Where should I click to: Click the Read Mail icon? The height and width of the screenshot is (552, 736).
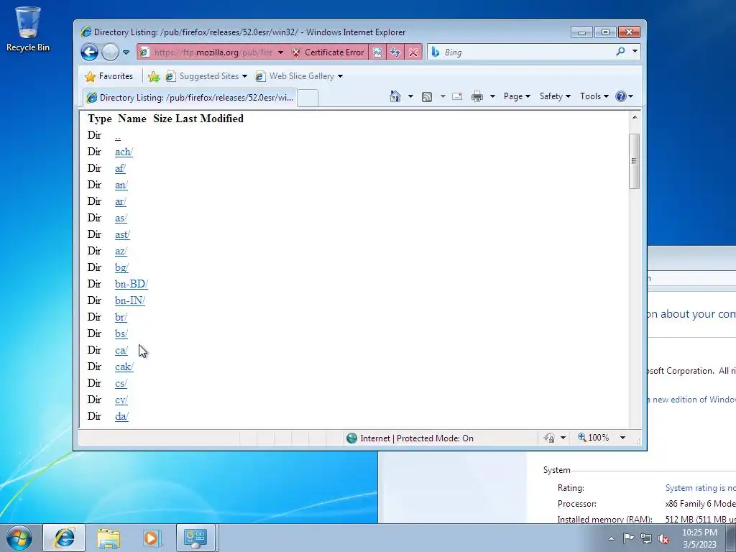point(457,97)
